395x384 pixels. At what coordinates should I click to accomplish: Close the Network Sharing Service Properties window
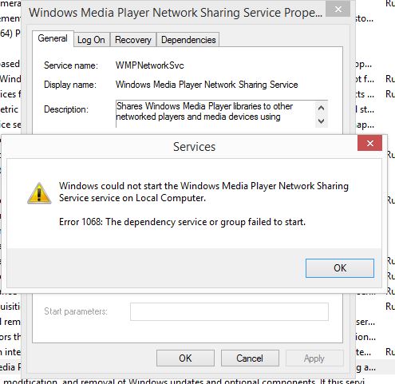(x=338, y=10)
